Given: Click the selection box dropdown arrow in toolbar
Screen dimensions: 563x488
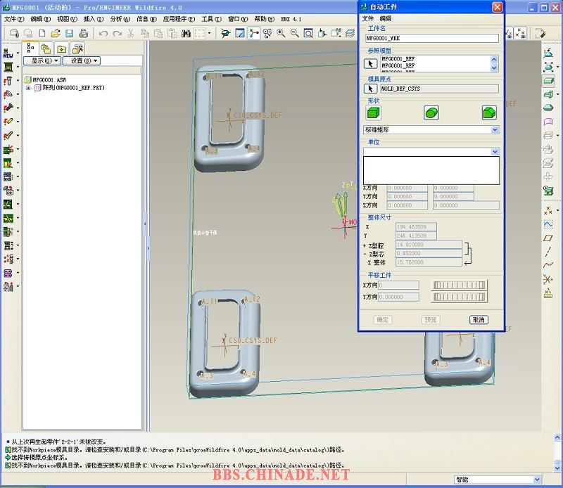Looking at the screenshot, I should coord(209,33).
